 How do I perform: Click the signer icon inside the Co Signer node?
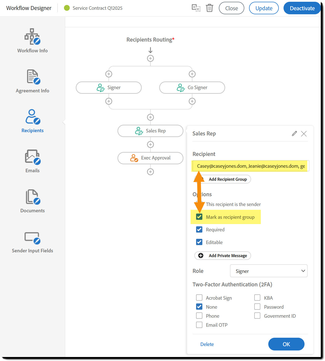(181, 88)
